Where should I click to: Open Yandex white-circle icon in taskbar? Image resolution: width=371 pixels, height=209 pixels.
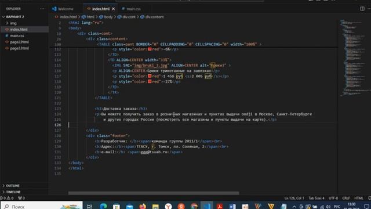[168, 206]
